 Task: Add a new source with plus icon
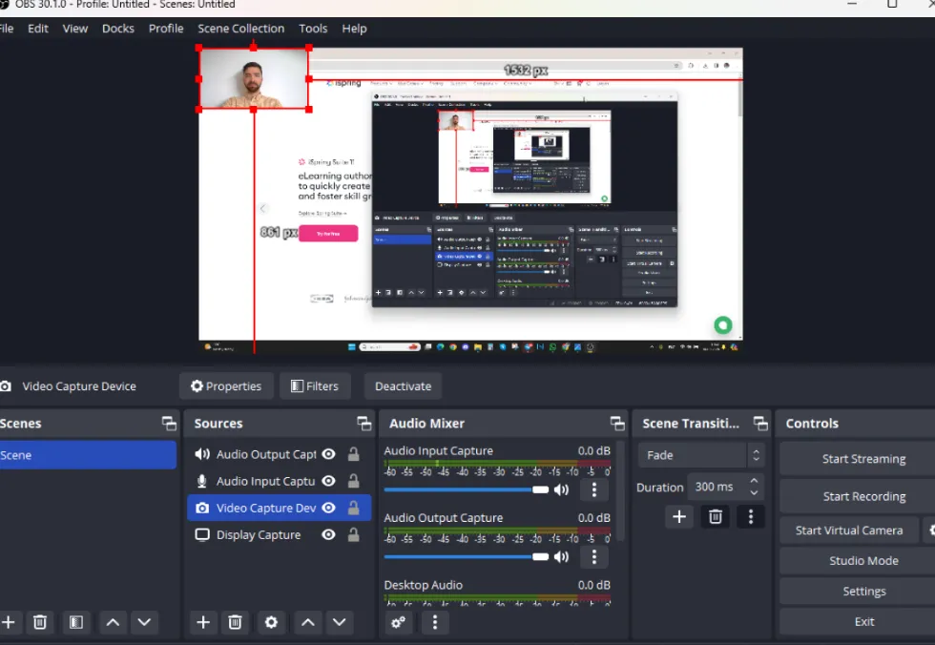point(203,622)
